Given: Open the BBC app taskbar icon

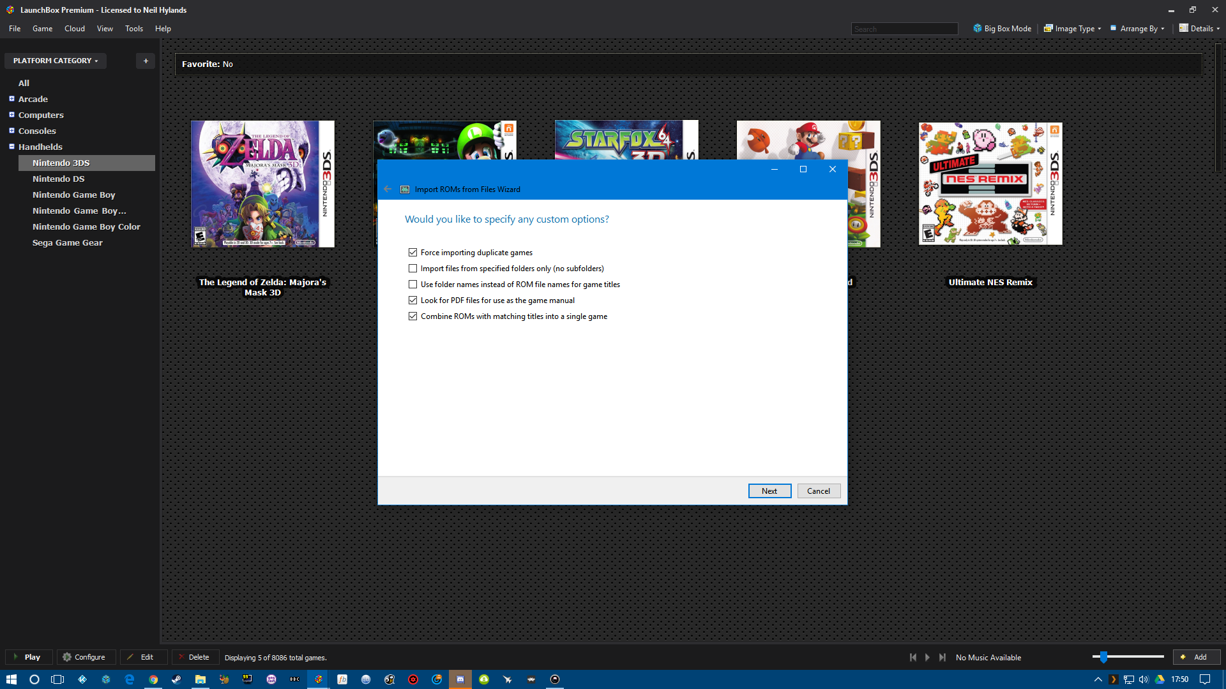Looking at the screenshot, I should pyautogui.click(x=294, y=679).
